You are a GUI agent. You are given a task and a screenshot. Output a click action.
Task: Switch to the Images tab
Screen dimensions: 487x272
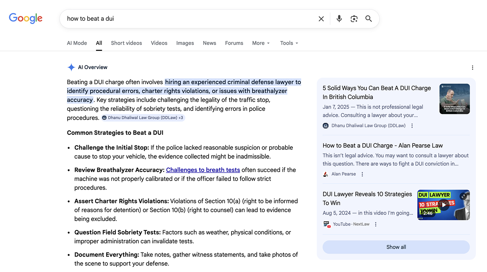[x=185, y=43]
